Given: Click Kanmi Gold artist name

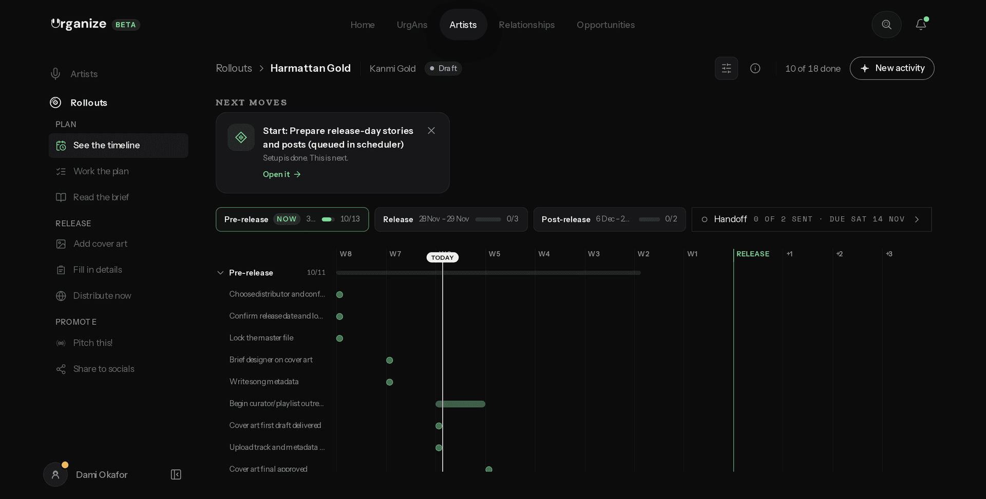Looking at the screenshot, I should (x=392, y=68).
